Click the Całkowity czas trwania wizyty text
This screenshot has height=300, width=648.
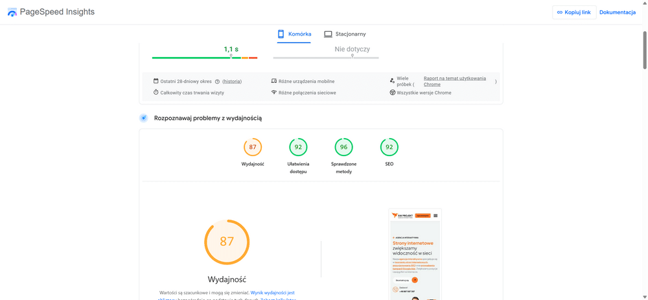[x=192, y=93]
